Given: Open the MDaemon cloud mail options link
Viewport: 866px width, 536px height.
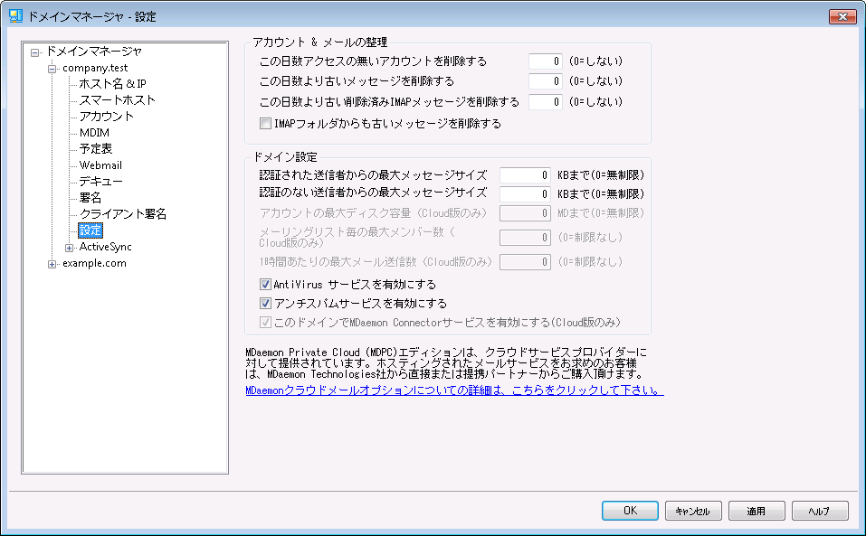Looking at the screenshot, I should (454, 391).
